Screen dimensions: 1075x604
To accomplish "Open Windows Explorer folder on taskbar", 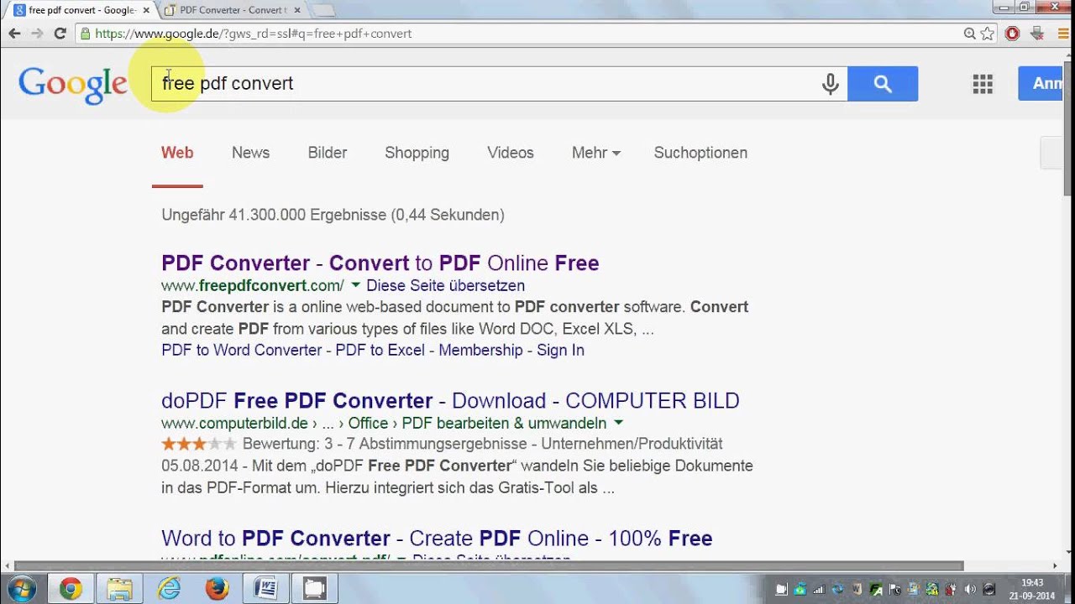I will [x=119, y=589].
